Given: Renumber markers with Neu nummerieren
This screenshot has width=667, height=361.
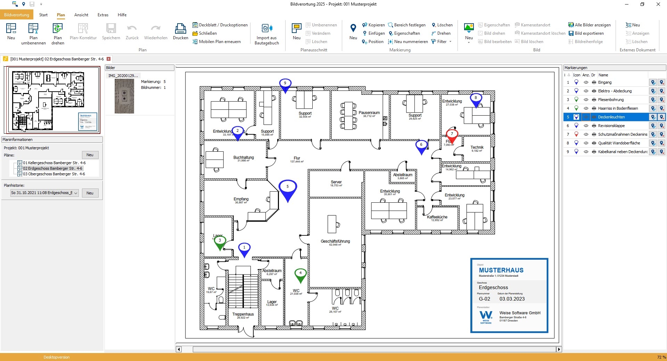Looking at the screenshot, I should click(x=408, y=42).
